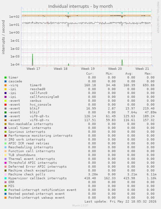Click the Max column header
The height and width of the screenshot is (209, 161).
148,74
